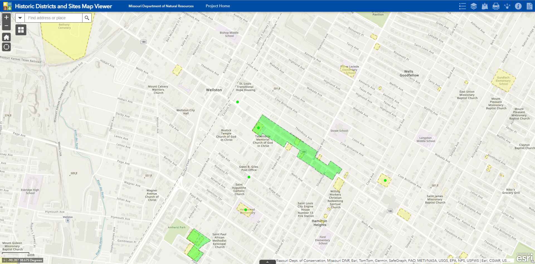Image resolution: width=535 pixels, height=264 pixels.
Task: Open the Layer List panel
Action: click(x=474, y=6)
